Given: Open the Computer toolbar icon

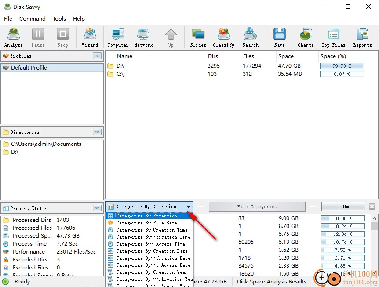Looking at the screenshot, I should 118,37.
